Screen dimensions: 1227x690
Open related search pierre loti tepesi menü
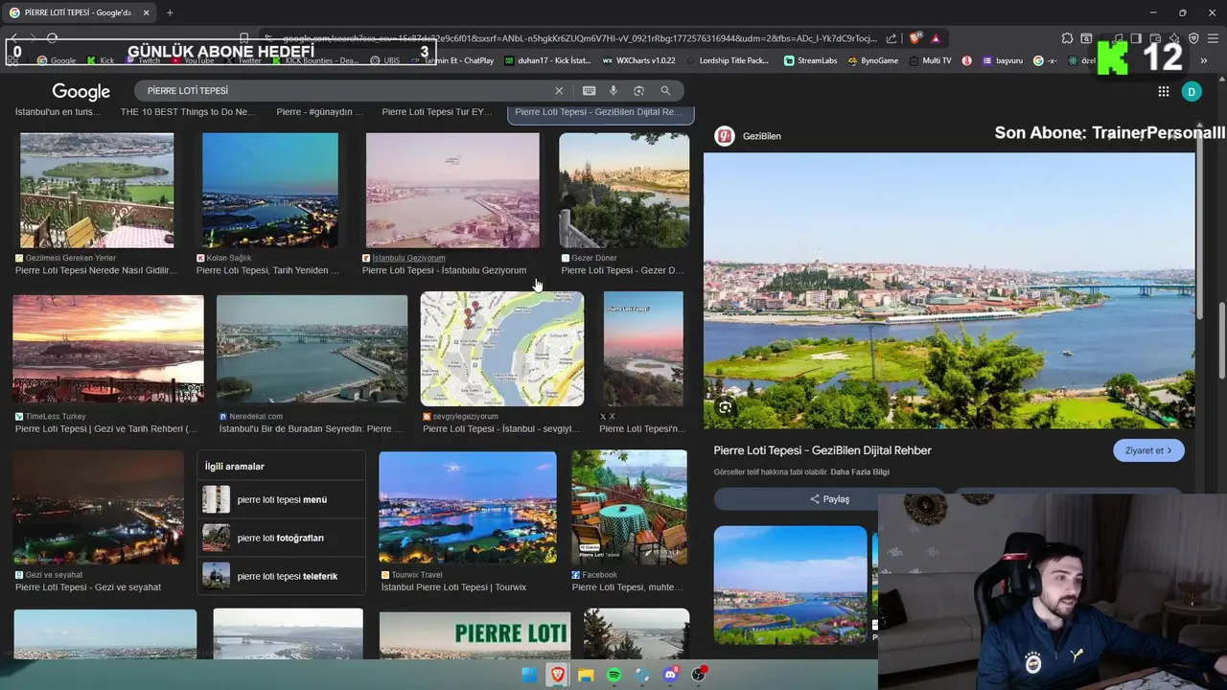(x=281, y=499)
